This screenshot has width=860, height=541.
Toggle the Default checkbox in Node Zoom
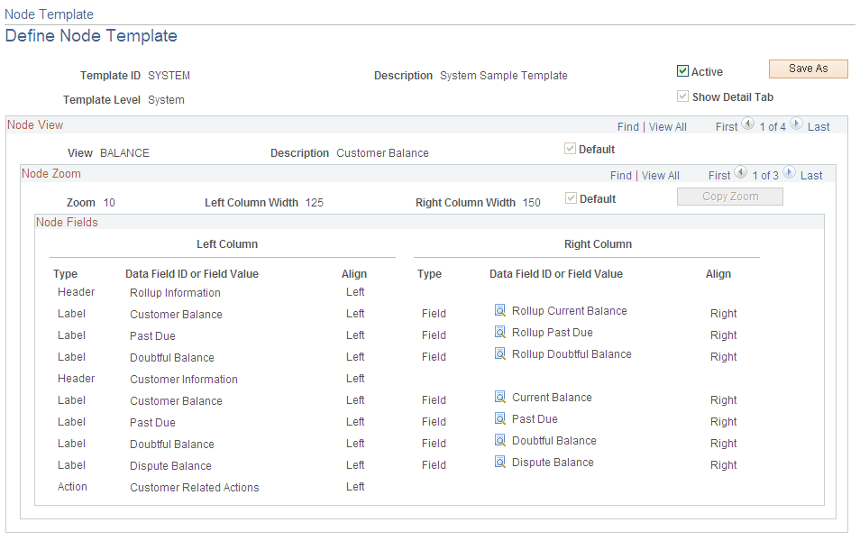571,198
